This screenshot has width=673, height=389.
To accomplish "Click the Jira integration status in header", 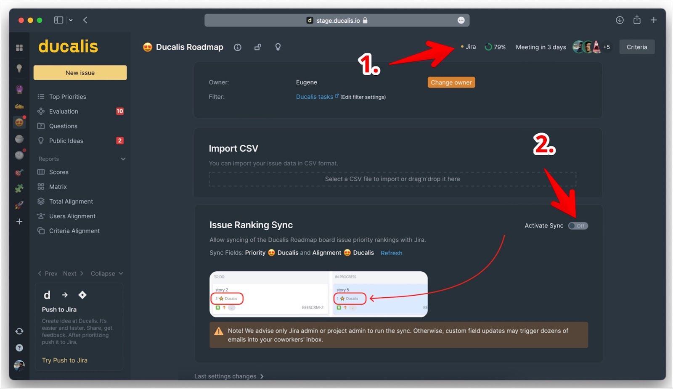I will click(469, 47).
